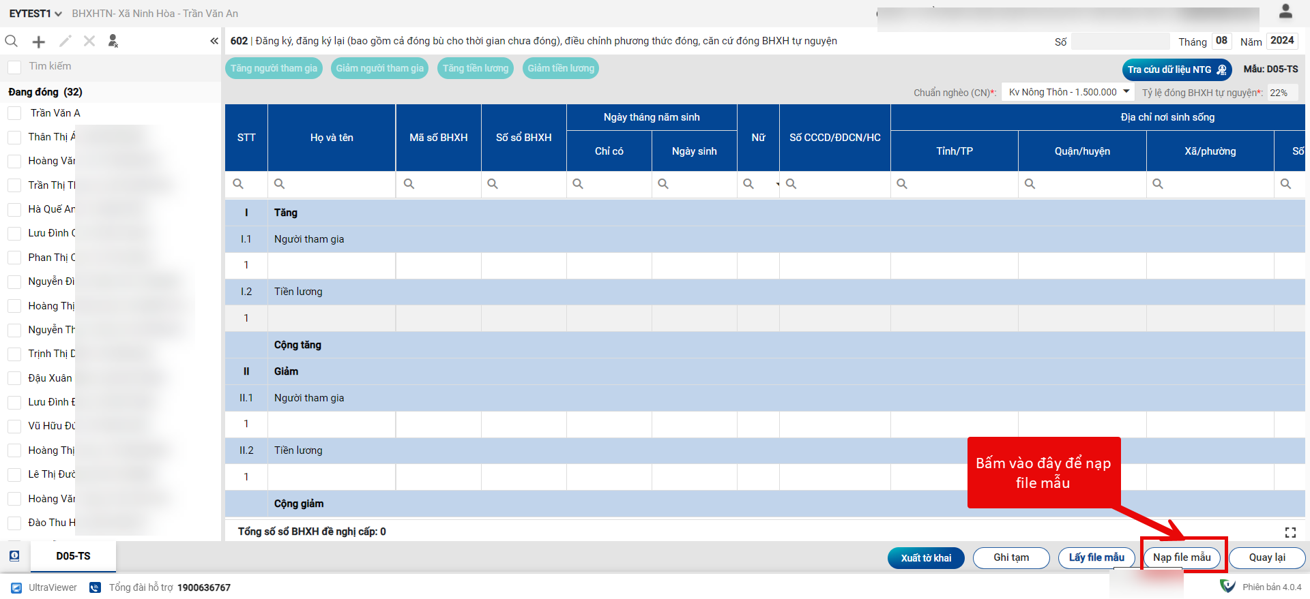Click the pencil edit icon in sidebar toolbar

pos(65,42)
